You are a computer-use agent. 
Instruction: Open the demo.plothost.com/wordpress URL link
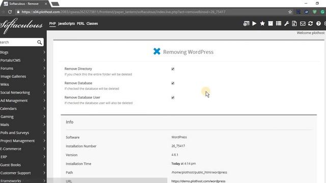(198, 181)
